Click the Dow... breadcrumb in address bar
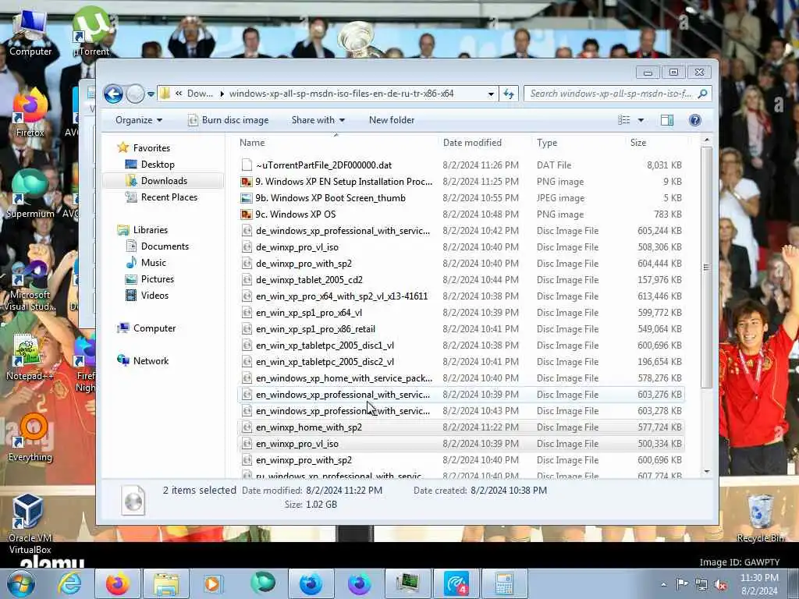This screenshot has height=599, width=799. (200, 94)
